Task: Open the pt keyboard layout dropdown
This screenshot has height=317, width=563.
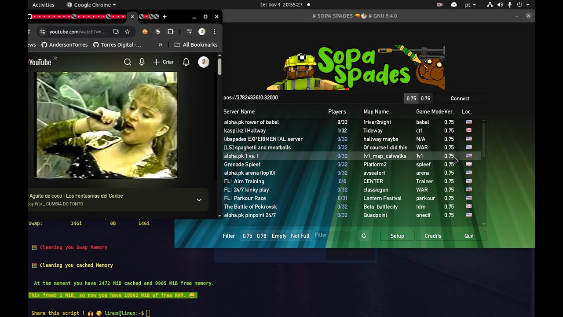Action: pos(470,5)
